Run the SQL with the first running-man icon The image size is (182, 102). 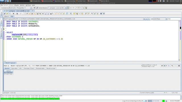point(13,14)
